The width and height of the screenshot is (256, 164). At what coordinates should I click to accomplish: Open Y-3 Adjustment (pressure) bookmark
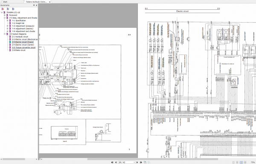coord(23,26)
